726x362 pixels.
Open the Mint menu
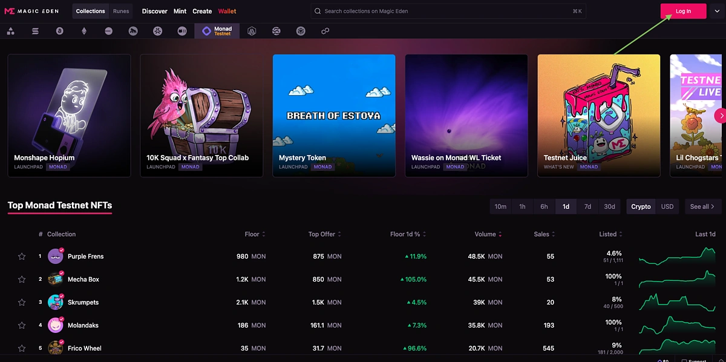click(x=180, y=11)
